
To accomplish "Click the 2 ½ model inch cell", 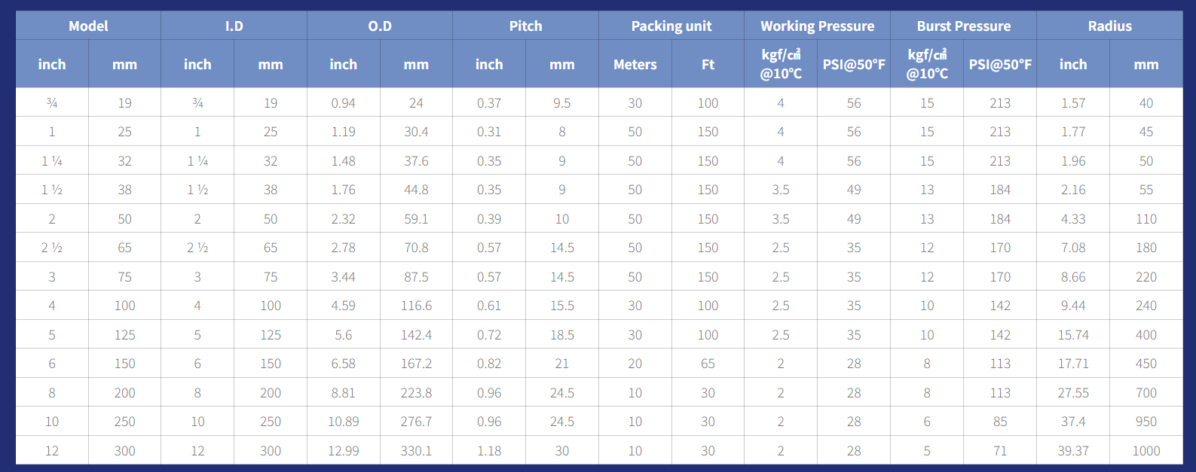I will pyautogui.click(x=52, y=248).
